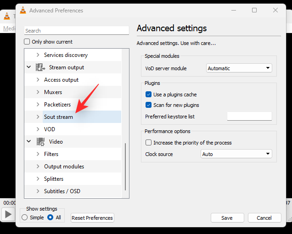This screenshot has height=234, width=292.
Task: Maximize the Advanced Preferences window
Action: pos(254,10)
